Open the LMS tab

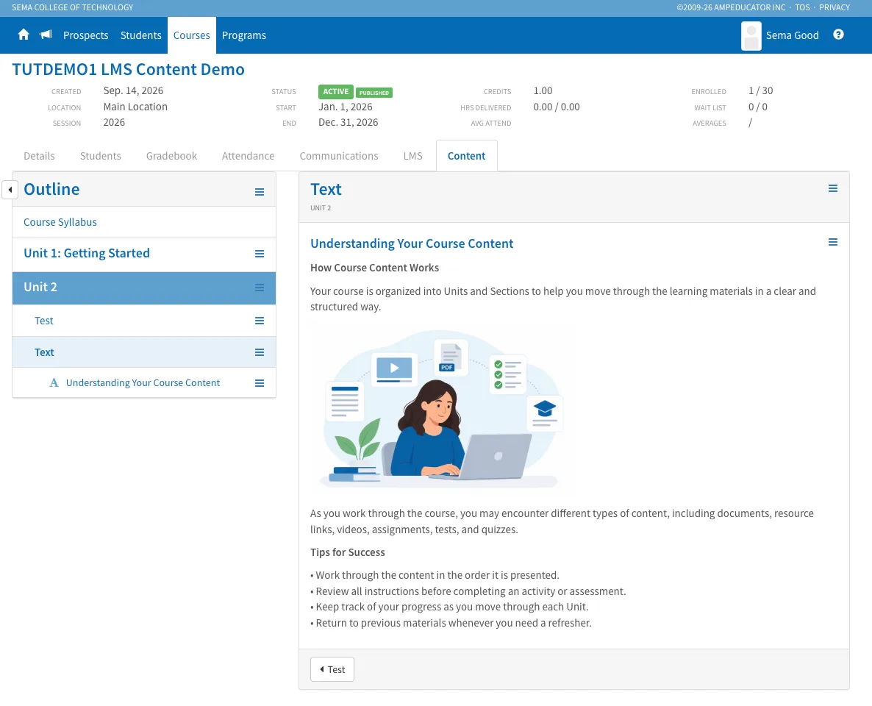[412, 156]
